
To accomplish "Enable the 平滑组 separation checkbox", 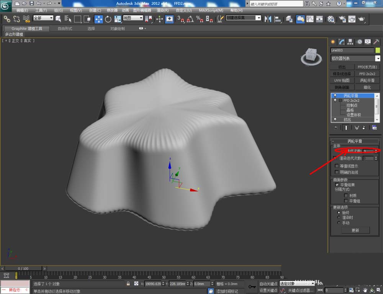I will click(x=346, y=201).
